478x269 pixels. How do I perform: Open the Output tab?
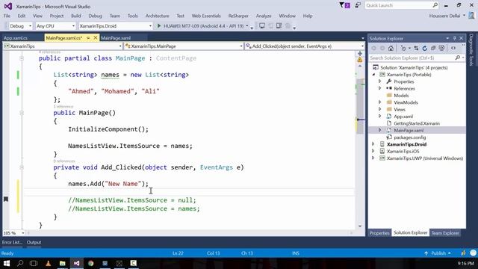34,242
